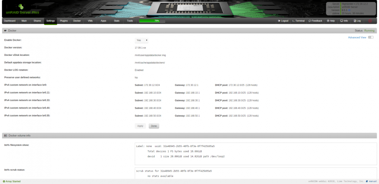The width and height of the screenshot is (379, 184).
Task: Click br0 subnet 172.30.12.0/24
Action: click(x=152, y=85)
